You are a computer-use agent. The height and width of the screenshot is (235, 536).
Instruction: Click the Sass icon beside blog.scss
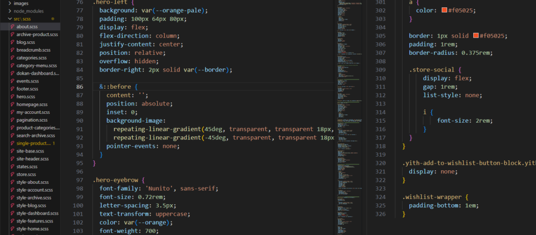(x=12, y=42)
